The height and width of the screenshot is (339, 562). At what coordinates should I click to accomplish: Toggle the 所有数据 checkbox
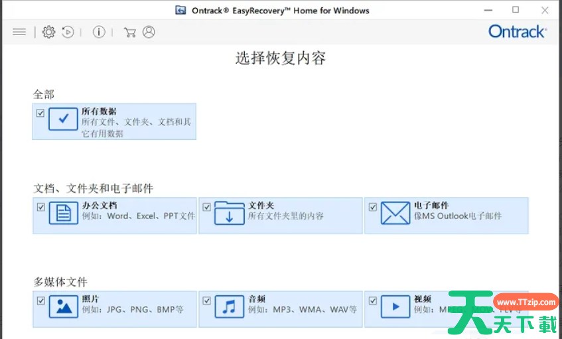click(40, 113)
